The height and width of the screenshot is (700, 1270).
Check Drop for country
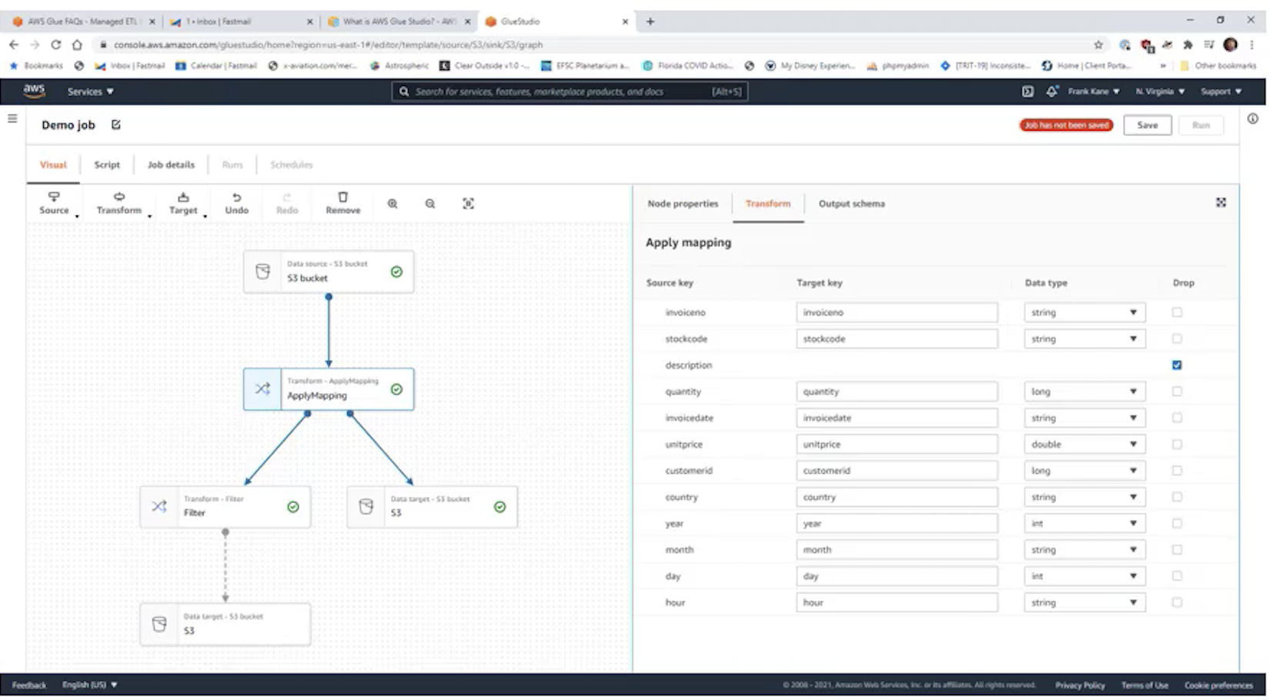click(x=1177, y=497)
